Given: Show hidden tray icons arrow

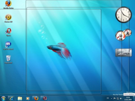Looking at the screenshot, I should click(111, 98).
